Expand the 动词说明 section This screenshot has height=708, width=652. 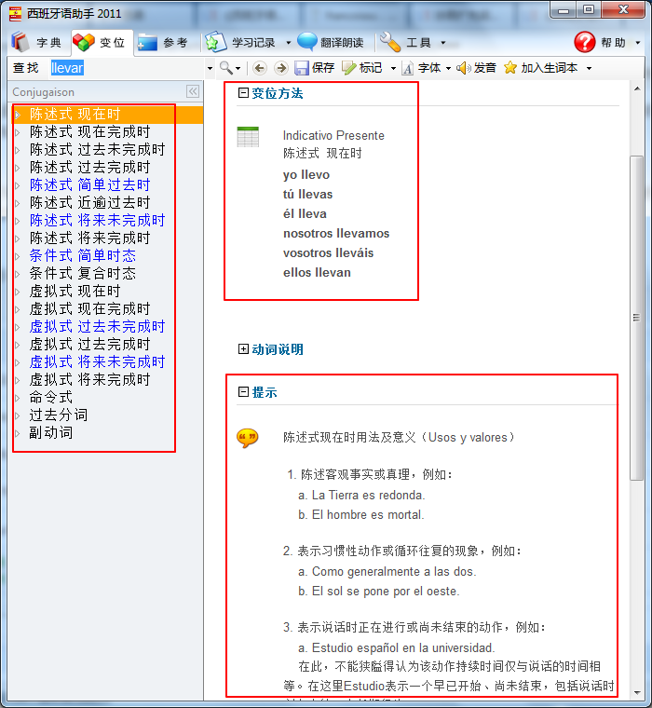243,348
